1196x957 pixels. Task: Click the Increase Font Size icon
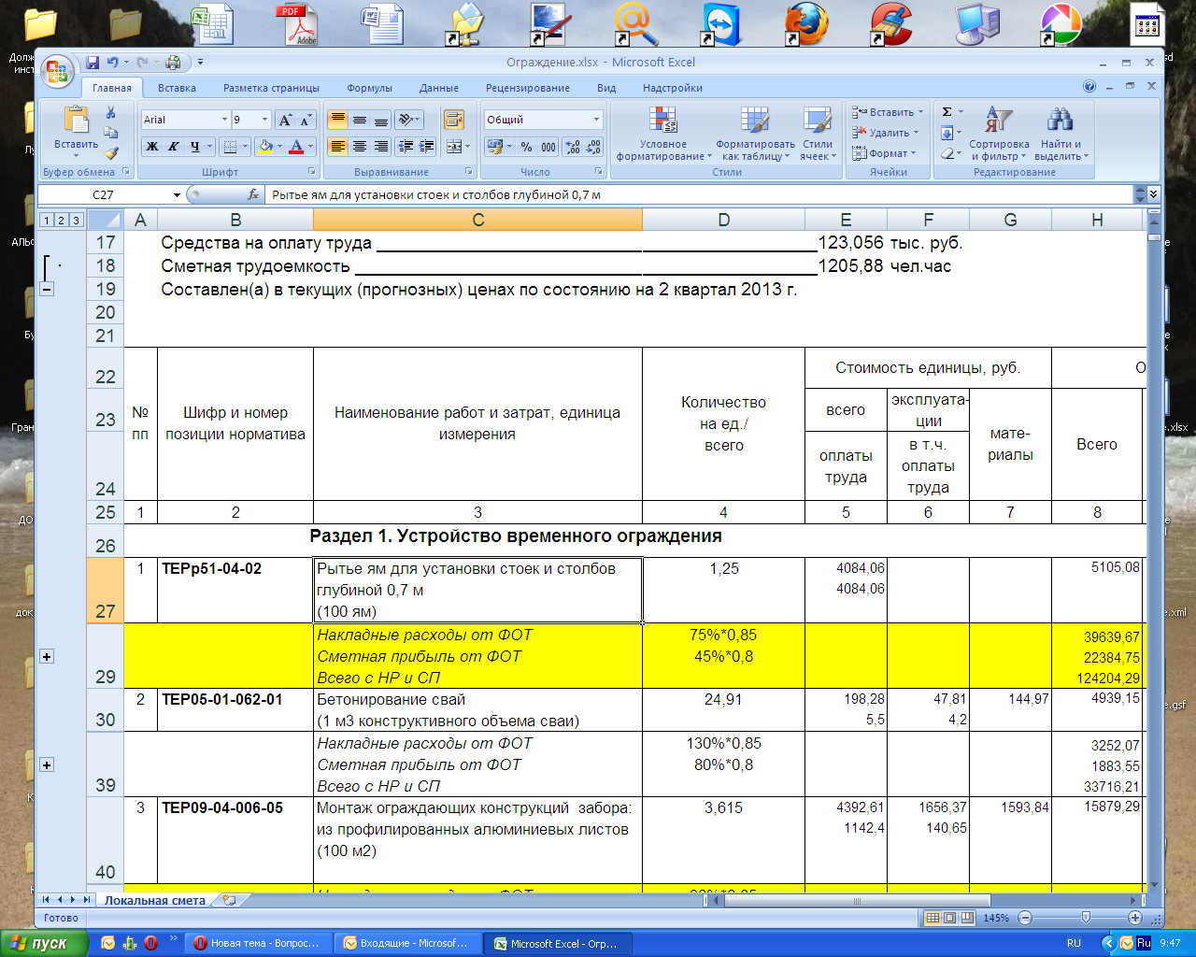pyautogui.click(x=285, y=120)
